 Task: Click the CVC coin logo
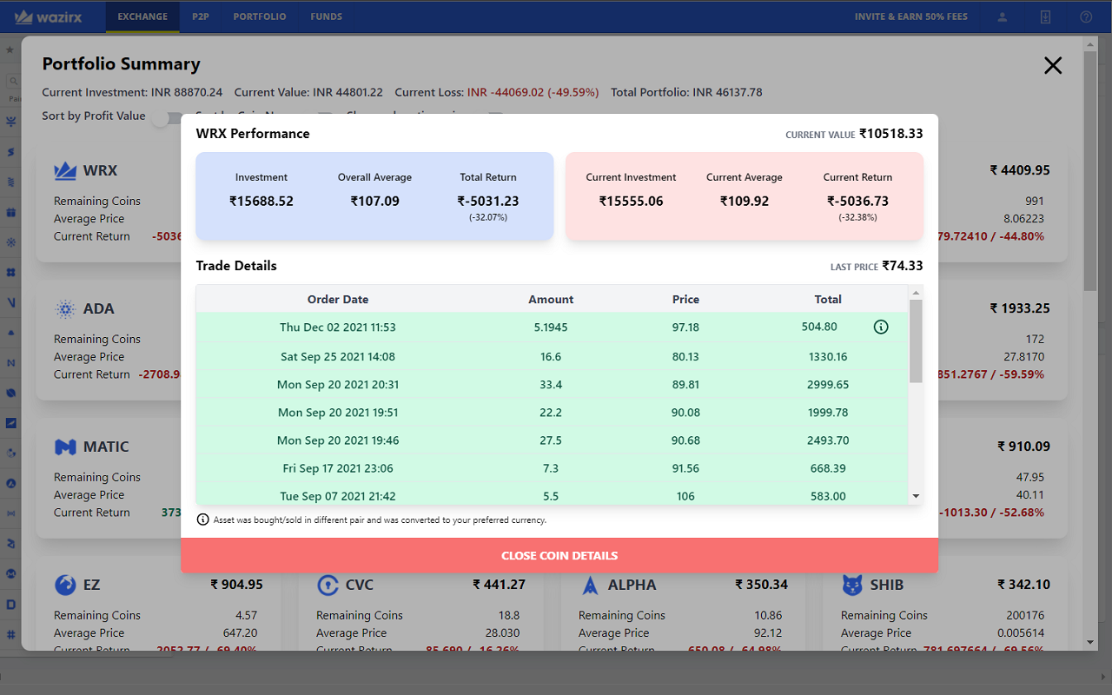coord(328,585)
